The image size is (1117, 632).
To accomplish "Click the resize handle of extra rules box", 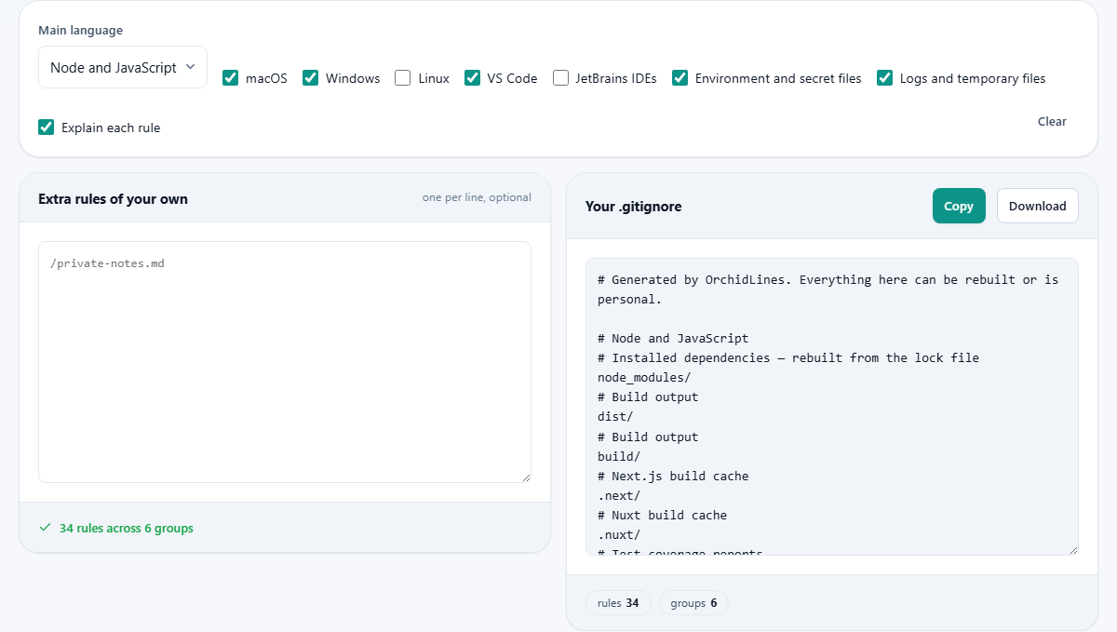I will [x=525, y=477].
